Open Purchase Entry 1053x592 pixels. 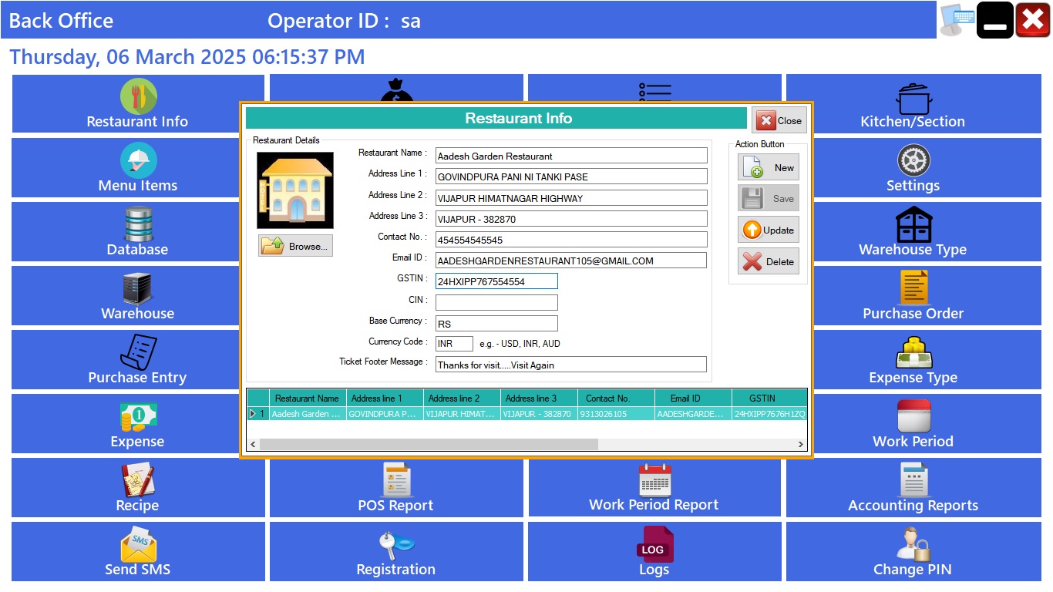click(137, 360)
